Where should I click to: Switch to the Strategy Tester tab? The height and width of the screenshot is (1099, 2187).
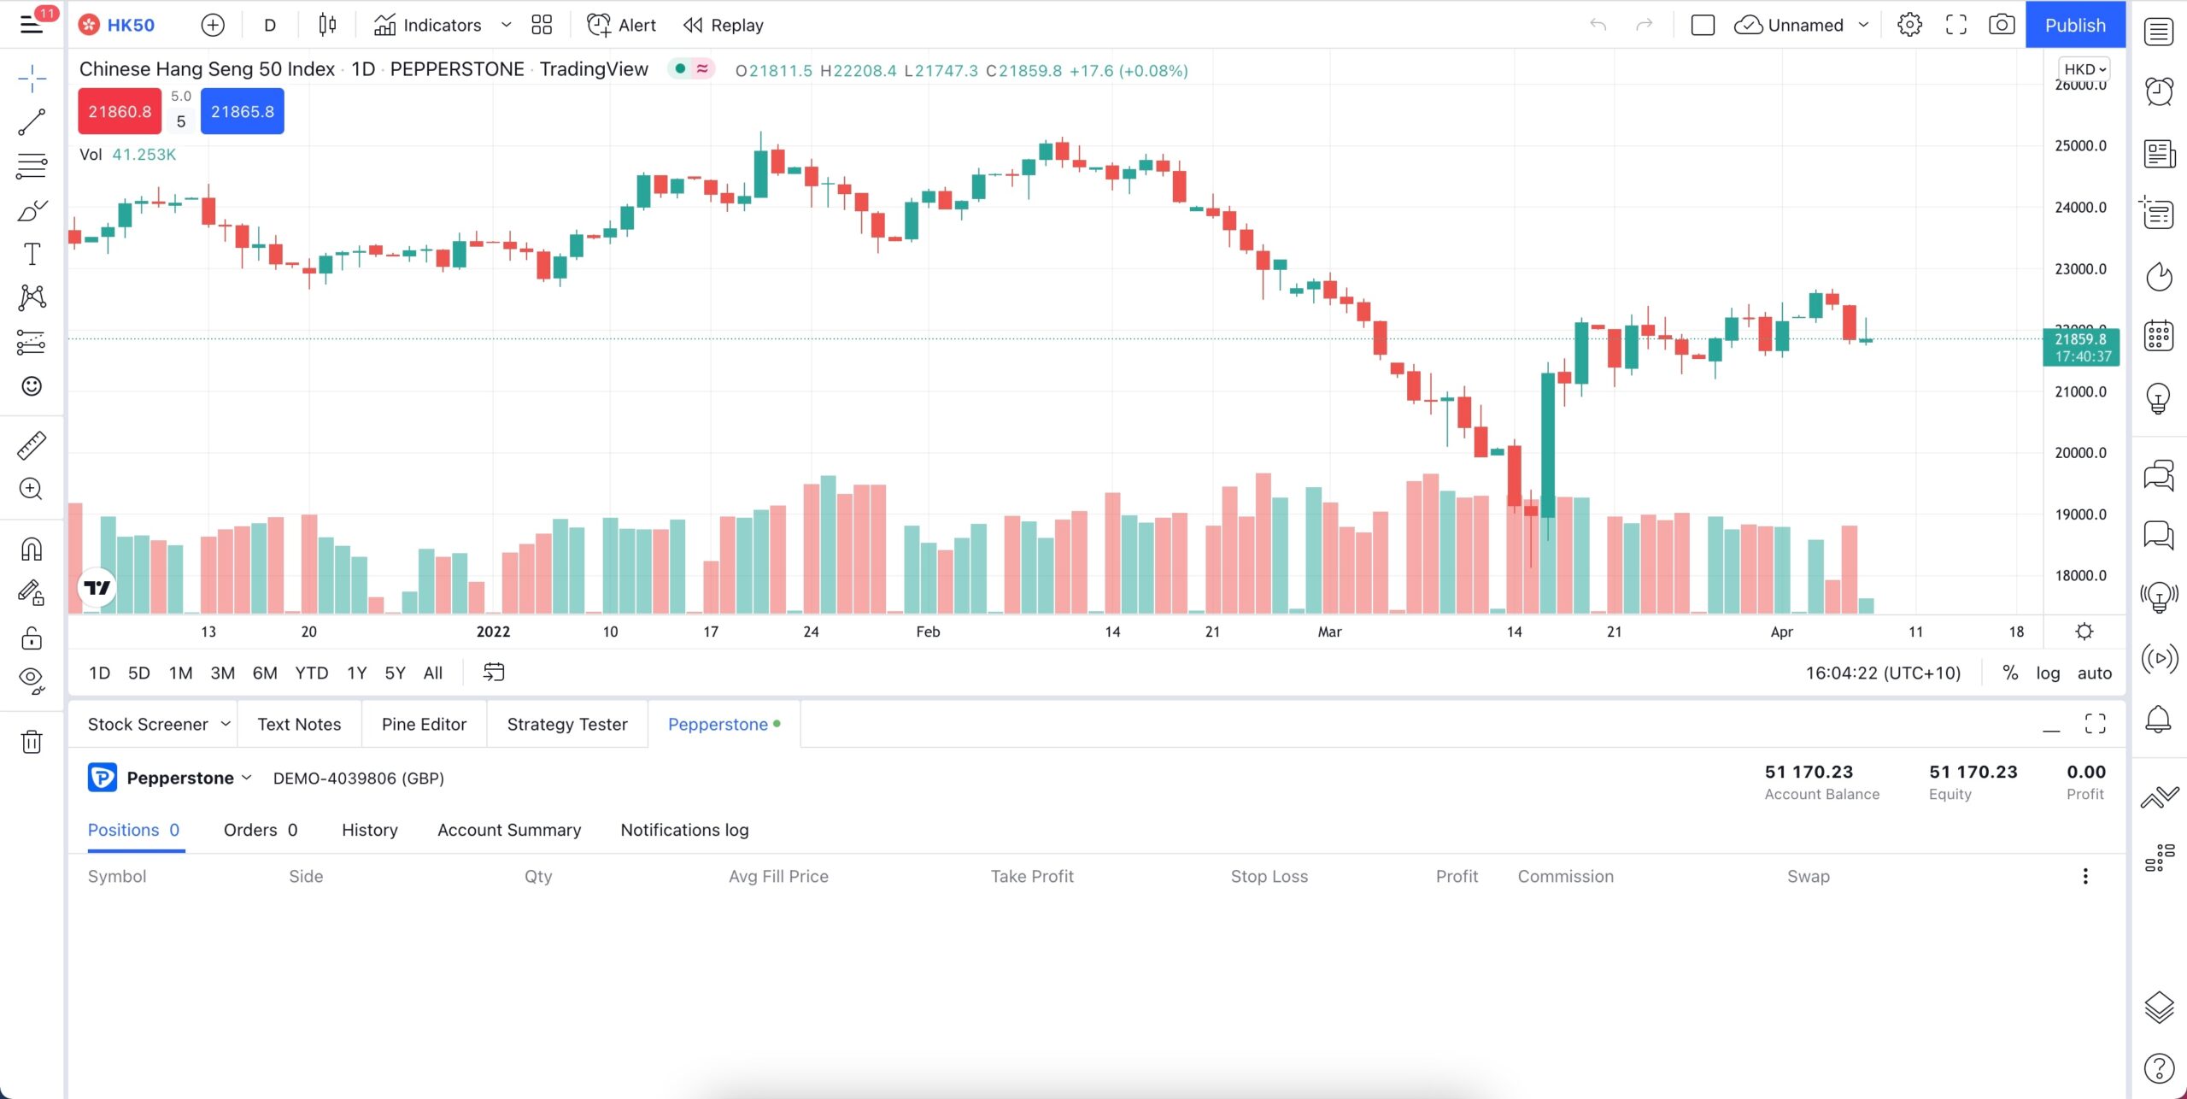click(x=567, y=725)
